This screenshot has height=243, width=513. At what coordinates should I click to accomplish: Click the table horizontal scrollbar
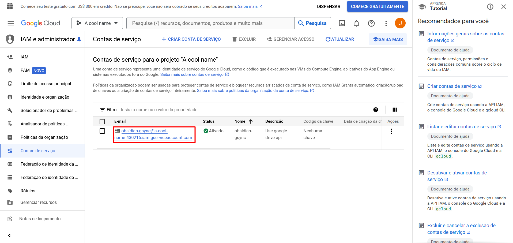click(214, 148)
